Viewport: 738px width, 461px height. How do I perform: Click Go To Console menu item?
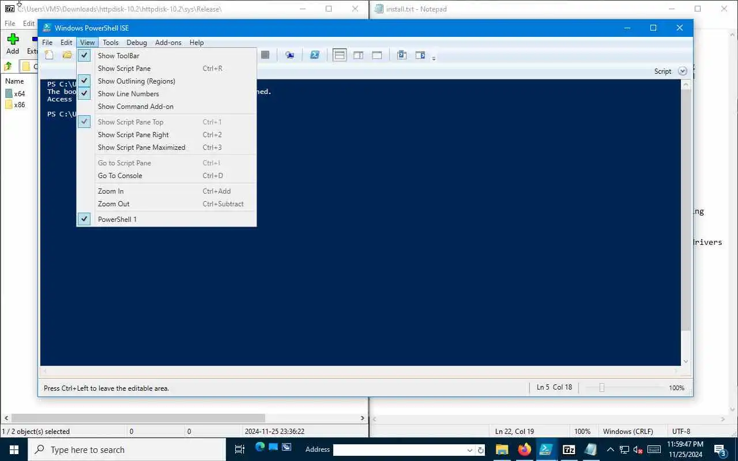click(x=166, y=176)
